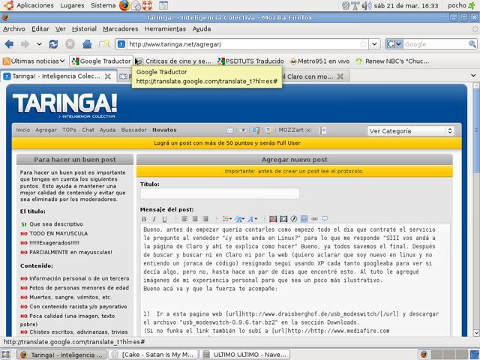Go to the home page icon
Viewport: 480px width, 360px height.
(x=87, y=44)
